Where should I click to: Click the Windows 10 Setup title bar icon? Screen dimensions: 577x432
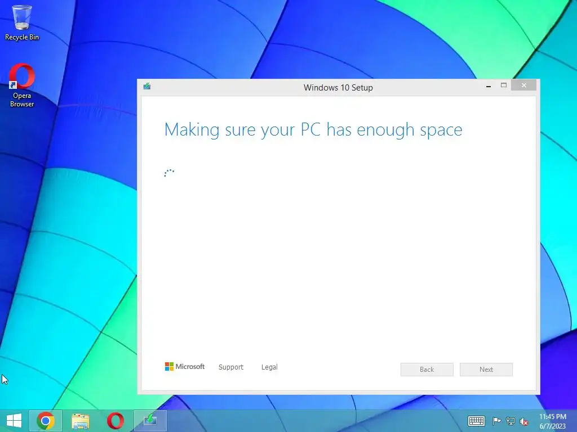click(x=147, y=86)
